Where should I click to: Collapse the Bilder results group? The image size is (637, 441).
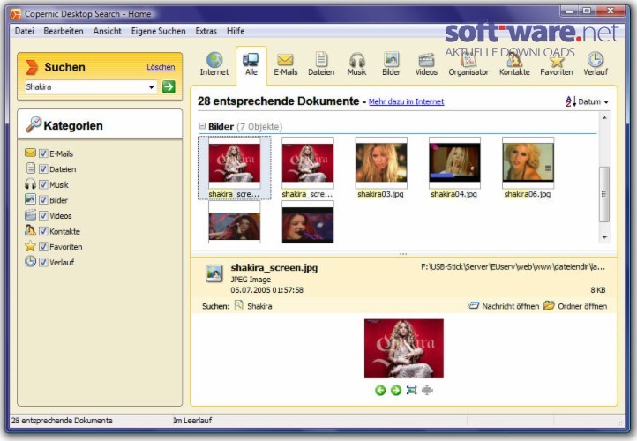click(202, 126)
